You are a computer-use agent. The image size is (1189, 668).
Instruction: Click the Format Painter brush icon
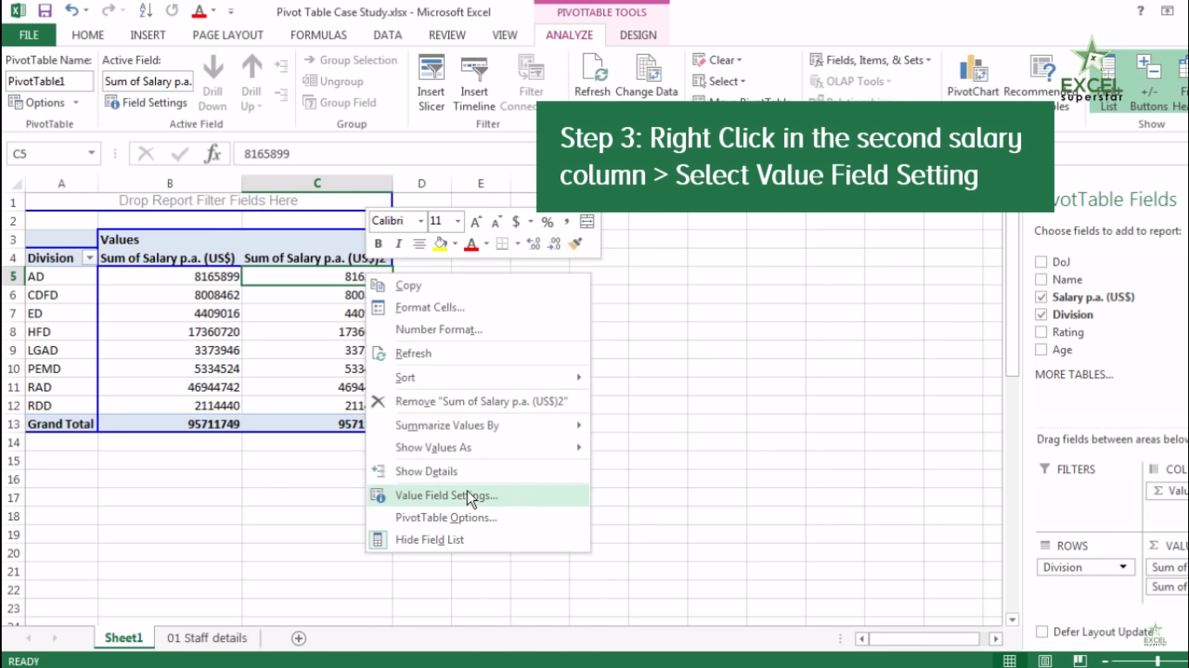click(x=574, y=244)
